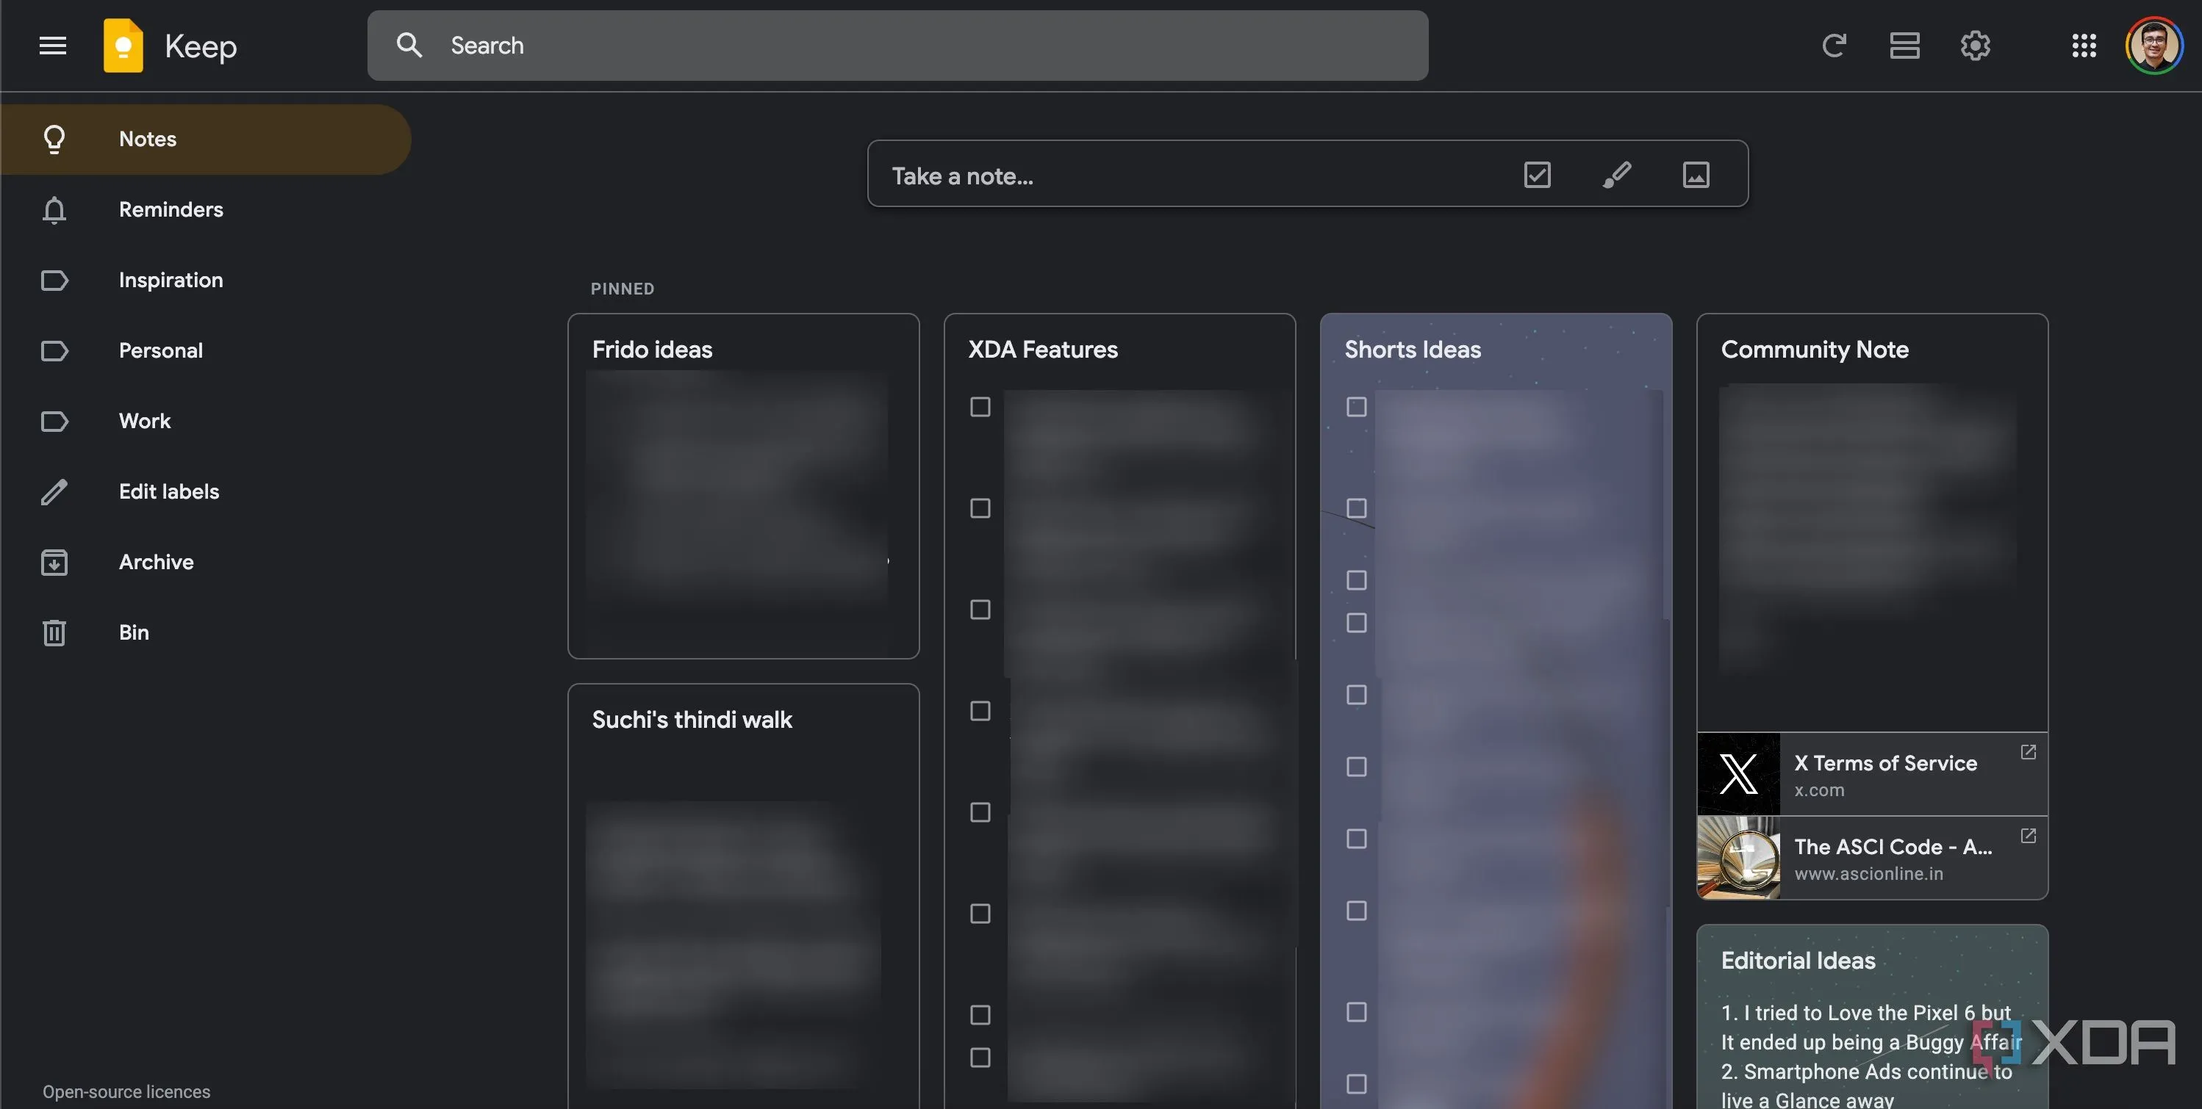Select the Work label

pyautogui.click(x=145, y=422)
